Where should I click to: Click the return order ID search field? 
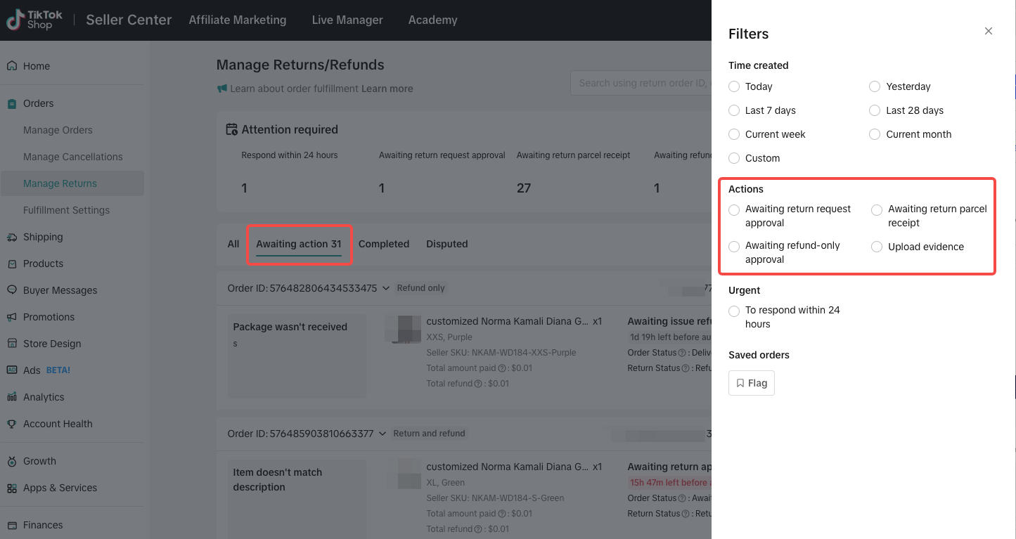coord(640,83)
